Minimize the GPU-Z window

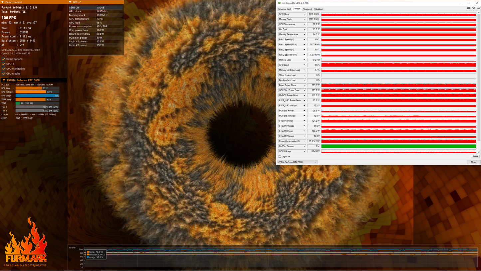(x=461, y=3)
